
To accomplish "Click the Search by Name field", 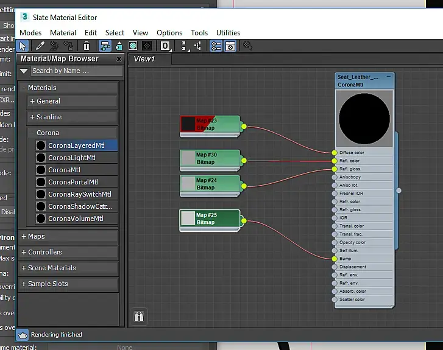I will 75,71.
